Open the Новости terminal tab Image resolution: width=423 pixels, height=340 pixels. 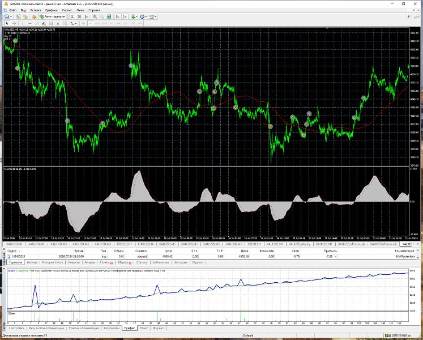pyautogui.click(x=74, y=262)
